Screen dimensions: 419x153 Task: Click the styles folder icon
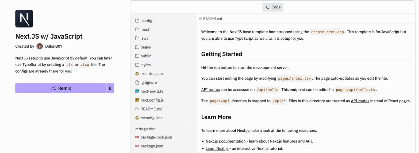(137, 65)
